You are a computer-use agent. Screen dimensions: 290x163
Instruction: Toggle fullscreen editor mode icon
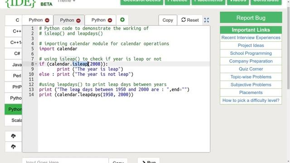(x=207, y=20)
